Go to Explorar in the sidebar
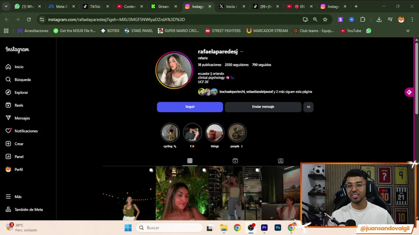This screenshot has width=419, height=235. click(17, 92)
